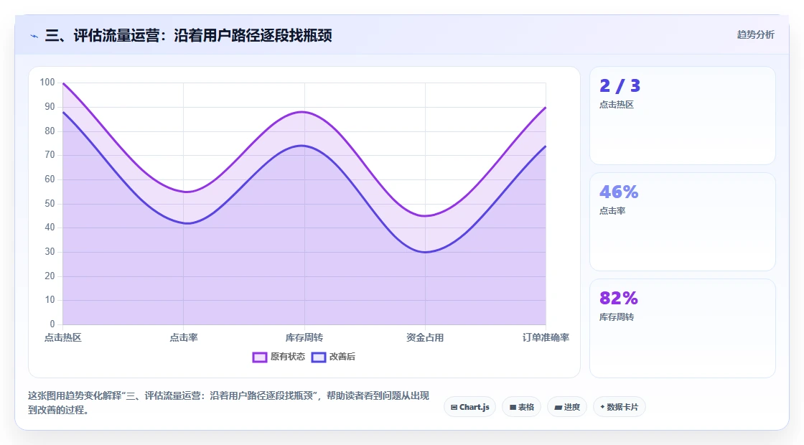This screenshot has width=804, height=445.
Task: Click the icon in the Chart.js chip
Action: (454, 407)
